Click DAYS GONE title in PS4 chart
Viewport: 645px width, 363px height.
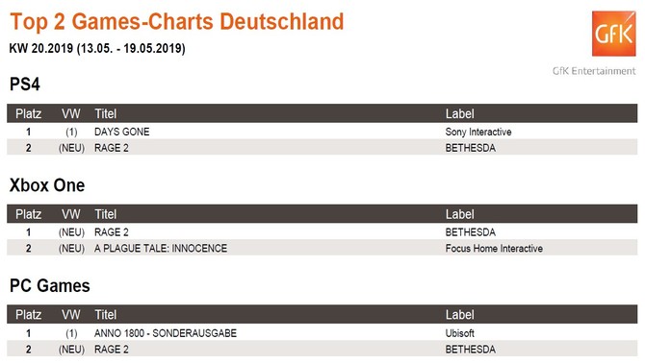coord(121,132)
